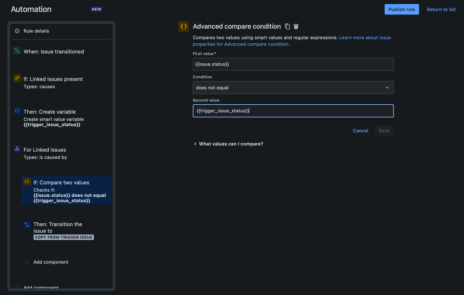Click the First value input field

coord(293,64)
